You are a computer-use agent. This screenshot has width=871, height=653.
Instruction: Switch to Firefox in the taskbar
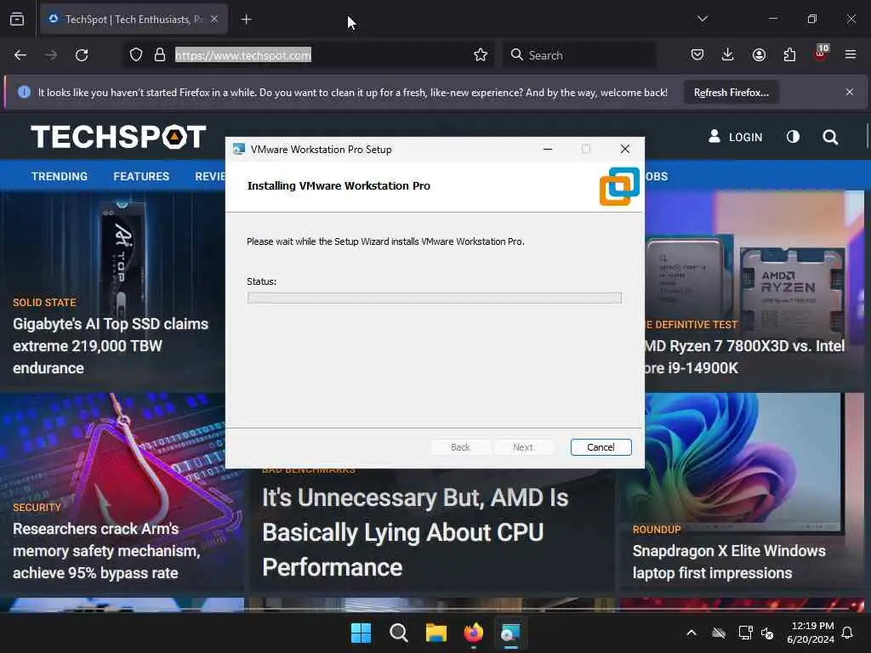(x=473, y=633)
